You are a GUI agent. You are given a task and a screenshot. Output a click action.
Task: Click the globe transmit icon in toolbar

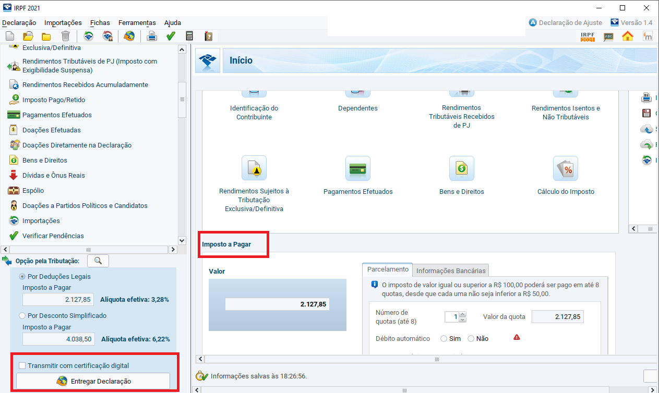tap(129, 36)
